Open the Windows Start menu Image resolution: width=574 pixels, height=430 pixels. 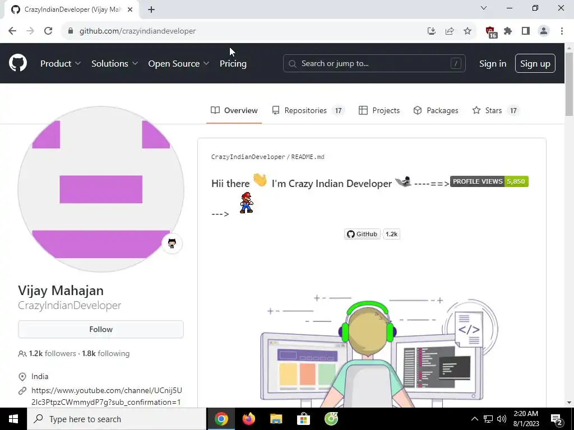13,419
